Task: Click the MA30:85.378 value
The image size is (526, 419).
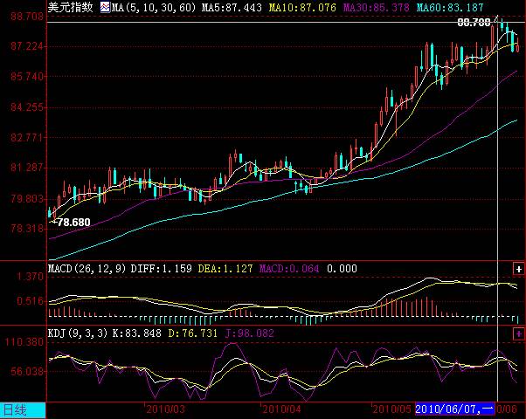Action: point(376,7)
